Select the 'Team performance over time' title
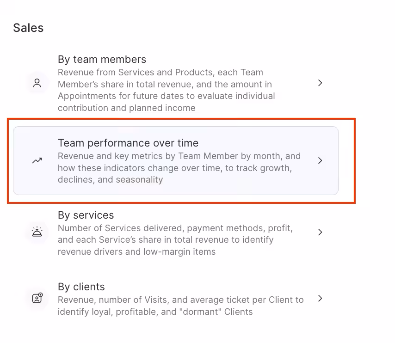 [x=128, y=143]
